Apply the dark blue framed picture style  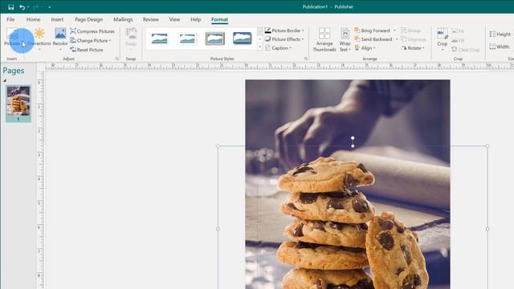pos(243,39)
